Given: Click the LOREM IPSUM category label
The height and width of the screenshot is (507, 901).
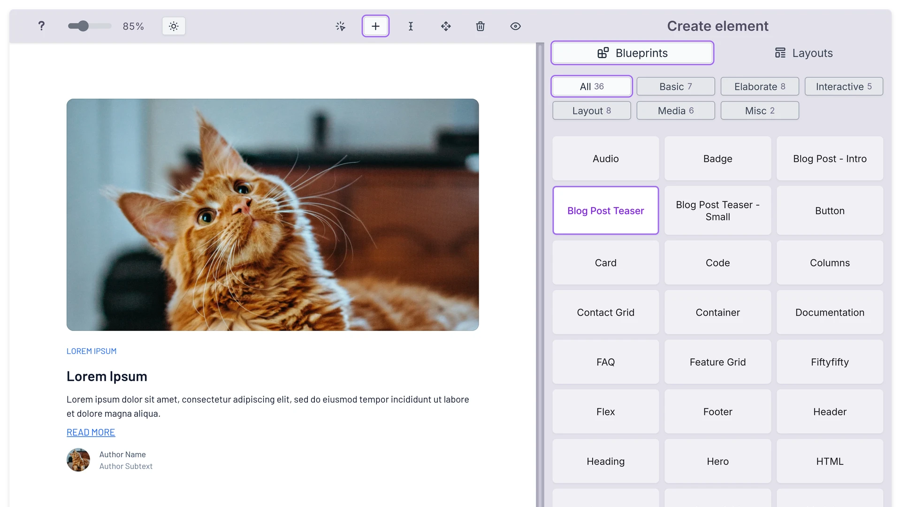Looking at the screenshot, I should (x=92, y=351).
